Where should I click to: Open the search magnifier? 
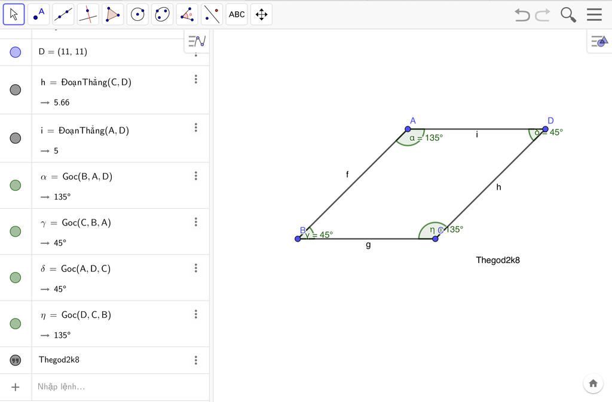[x=568, y=15]
